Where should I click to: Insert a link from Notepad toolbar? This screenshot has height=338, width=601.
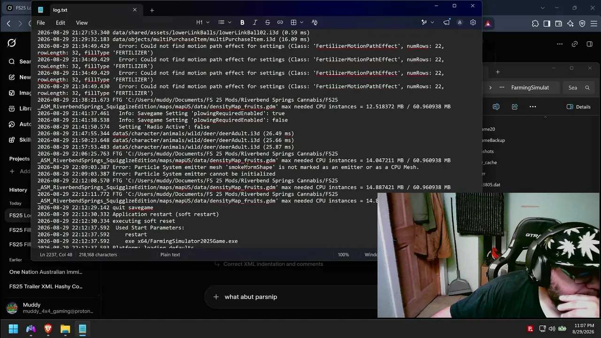pos(280,23)
